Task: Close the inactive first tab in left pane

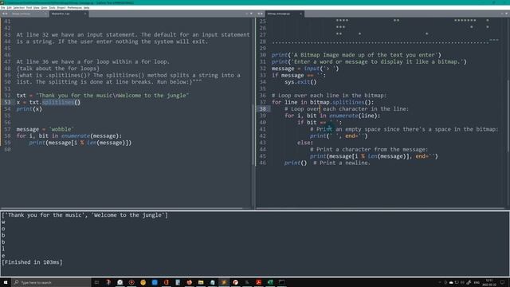Action: pos(45,14)
